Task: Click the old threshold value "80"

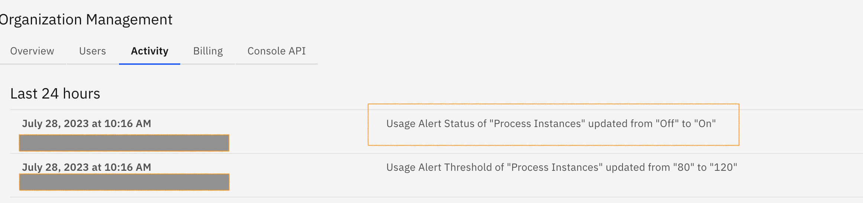Action: pyautogui.click(x=684, y=167)
